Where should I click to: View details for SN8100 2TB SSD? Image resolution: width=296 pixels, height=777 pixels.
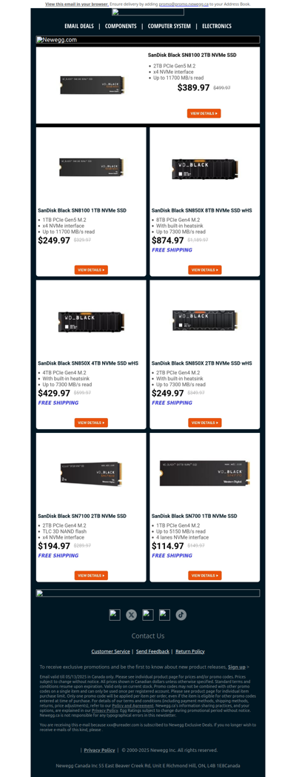203,113
